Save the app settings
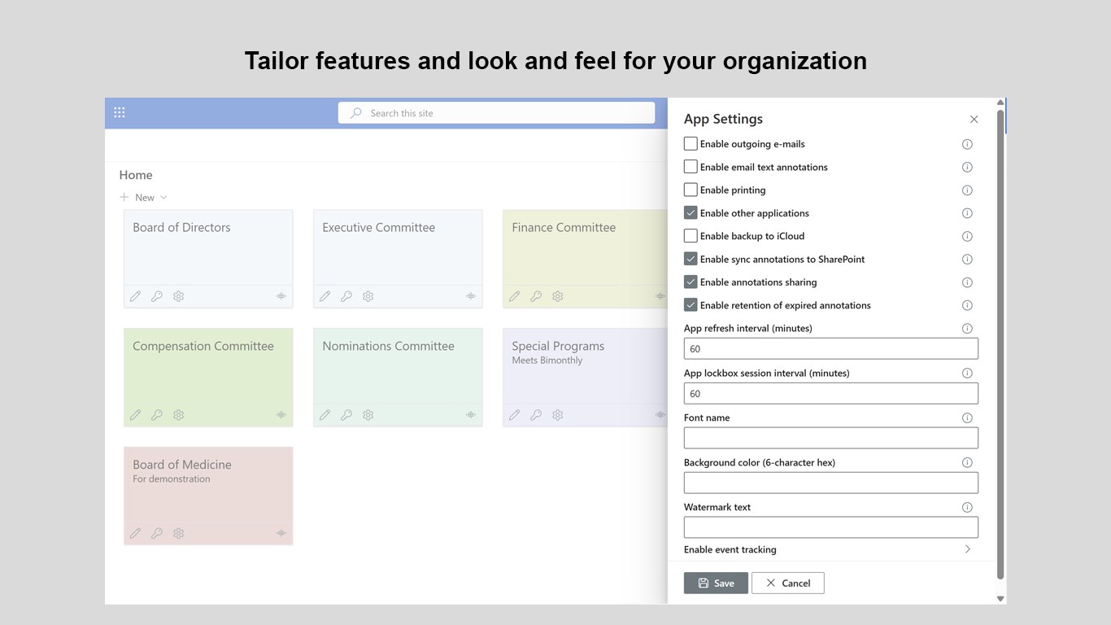The image size is (1111, 625). (716, 583)
